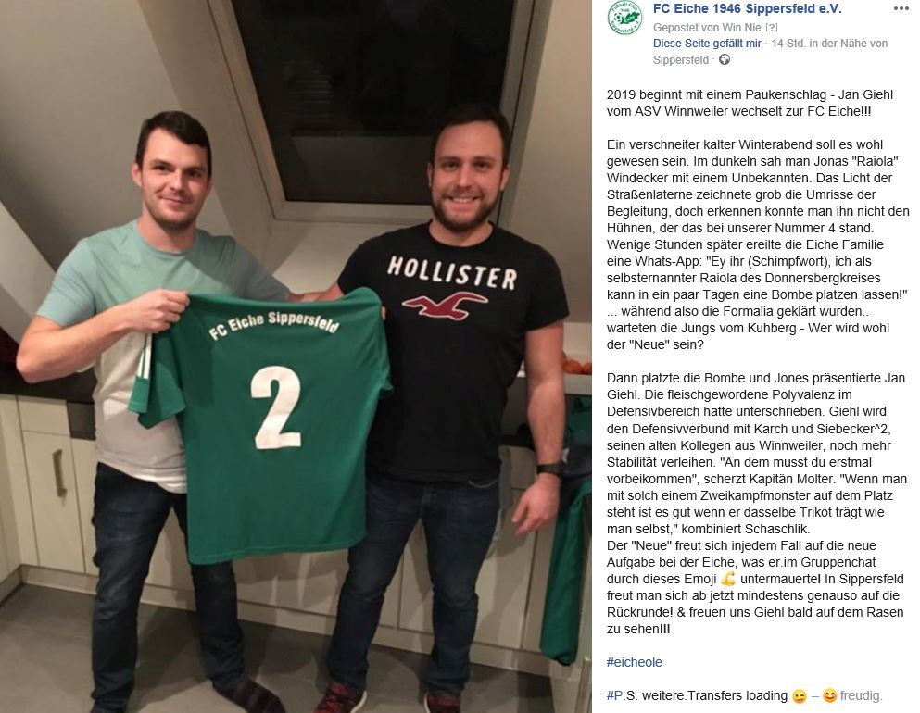Click the flexed biceps emoji in post
Screen dimensions: 920x713
coord(728,580)
